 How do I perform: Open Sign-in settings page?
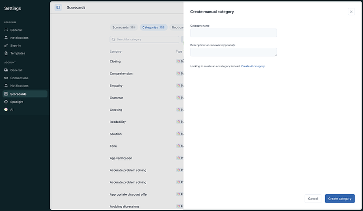pyautogui.click(x=15, y=46)
